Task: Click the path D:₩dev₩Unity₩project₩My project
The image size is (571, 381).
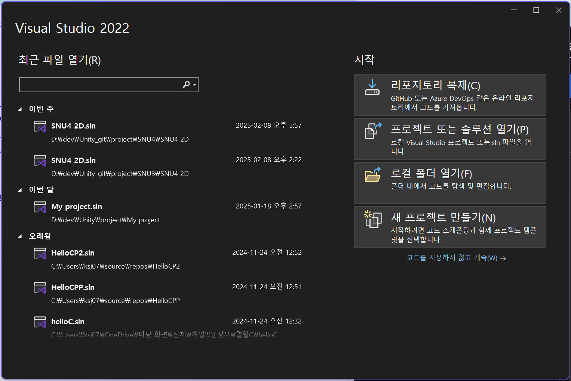Action: tap(105, 220)
